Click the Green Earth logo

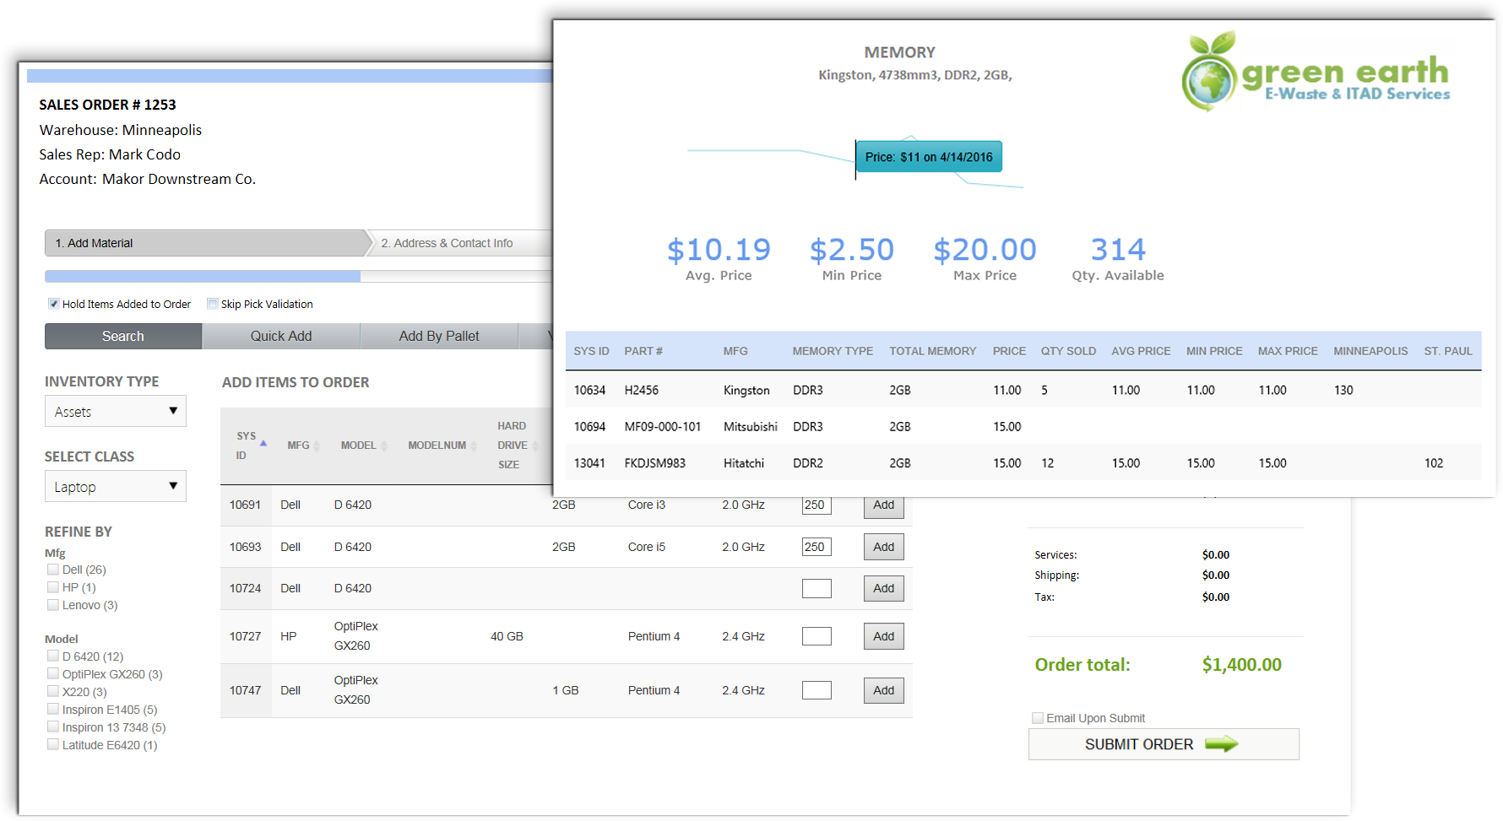click(1315, 72)
